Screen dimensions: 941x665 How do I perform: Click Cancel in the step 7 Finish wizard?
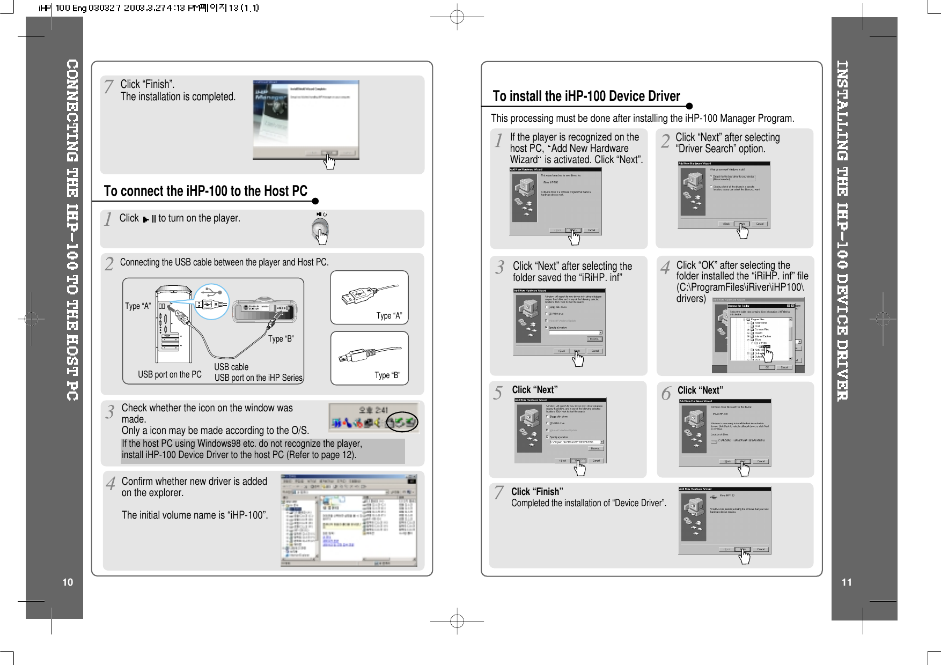click(x=761, y=549)
